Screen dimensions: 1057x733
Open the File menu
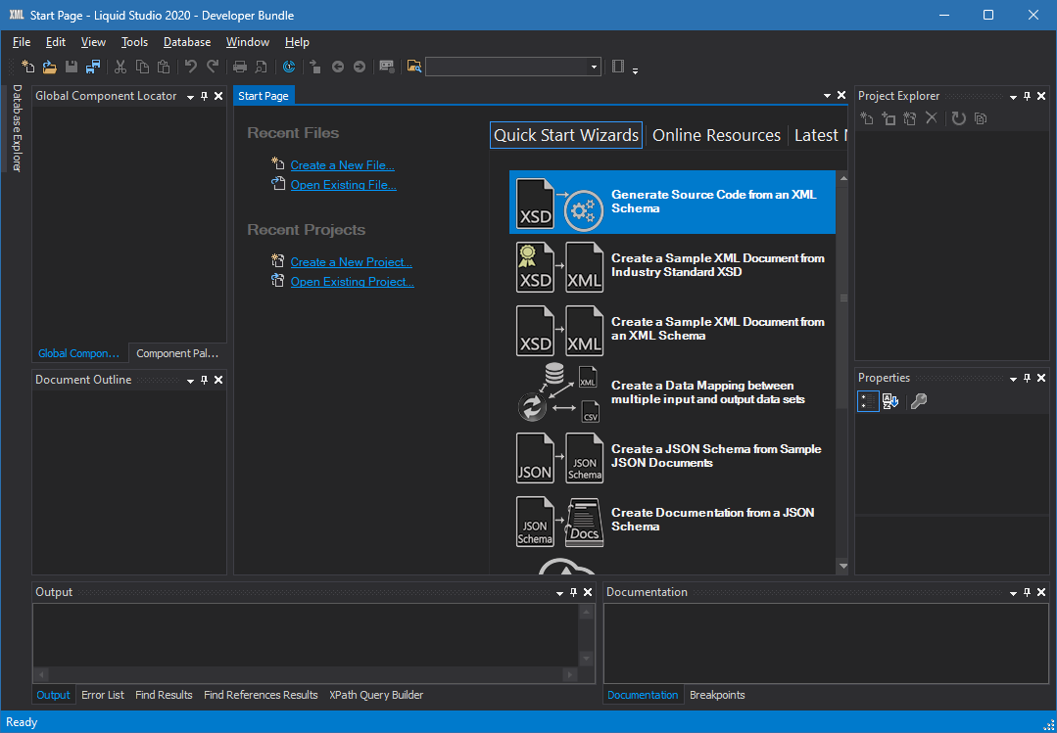(x=22, y=42)
